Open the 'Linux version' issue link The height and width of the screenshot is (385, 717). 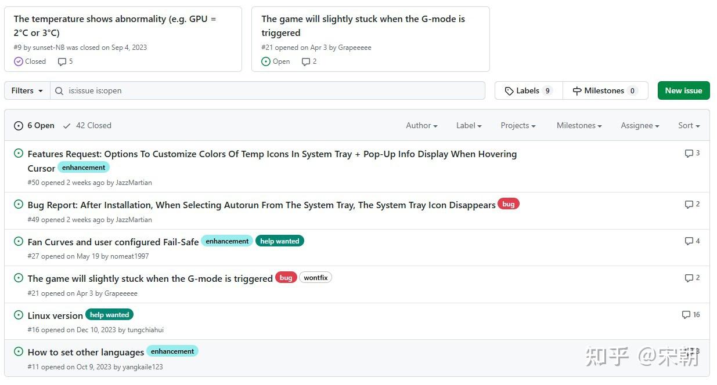(x=55, y=315)
